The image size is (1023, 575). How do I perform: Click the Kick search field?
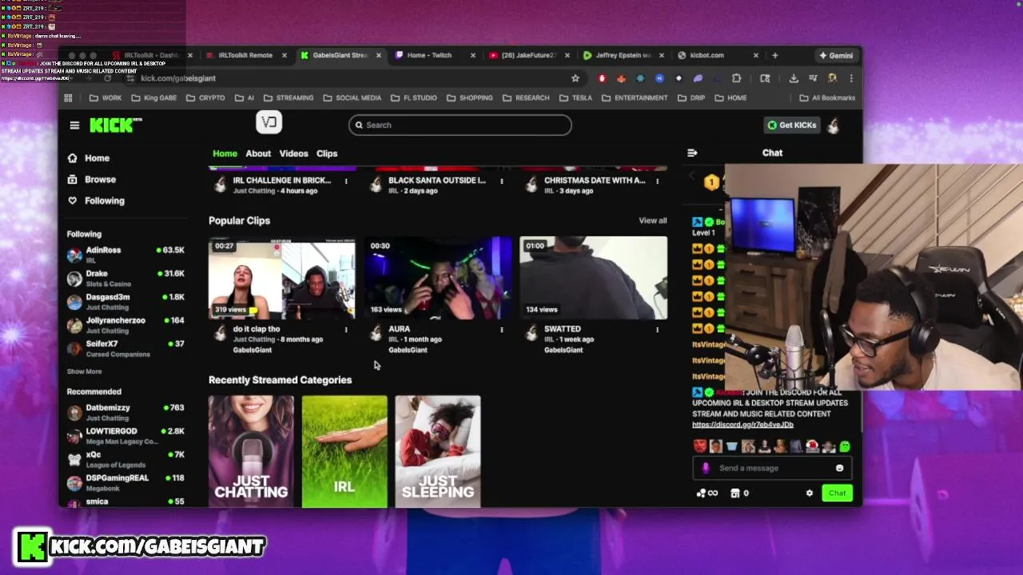460,125
